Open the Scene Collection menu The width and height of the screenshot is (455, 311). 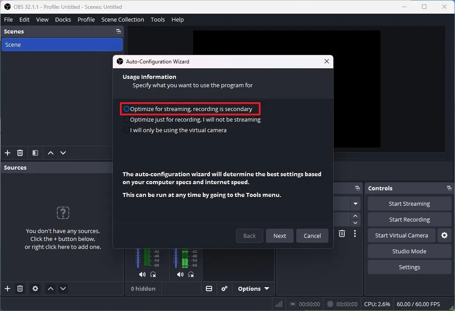(x=123, y=19)
